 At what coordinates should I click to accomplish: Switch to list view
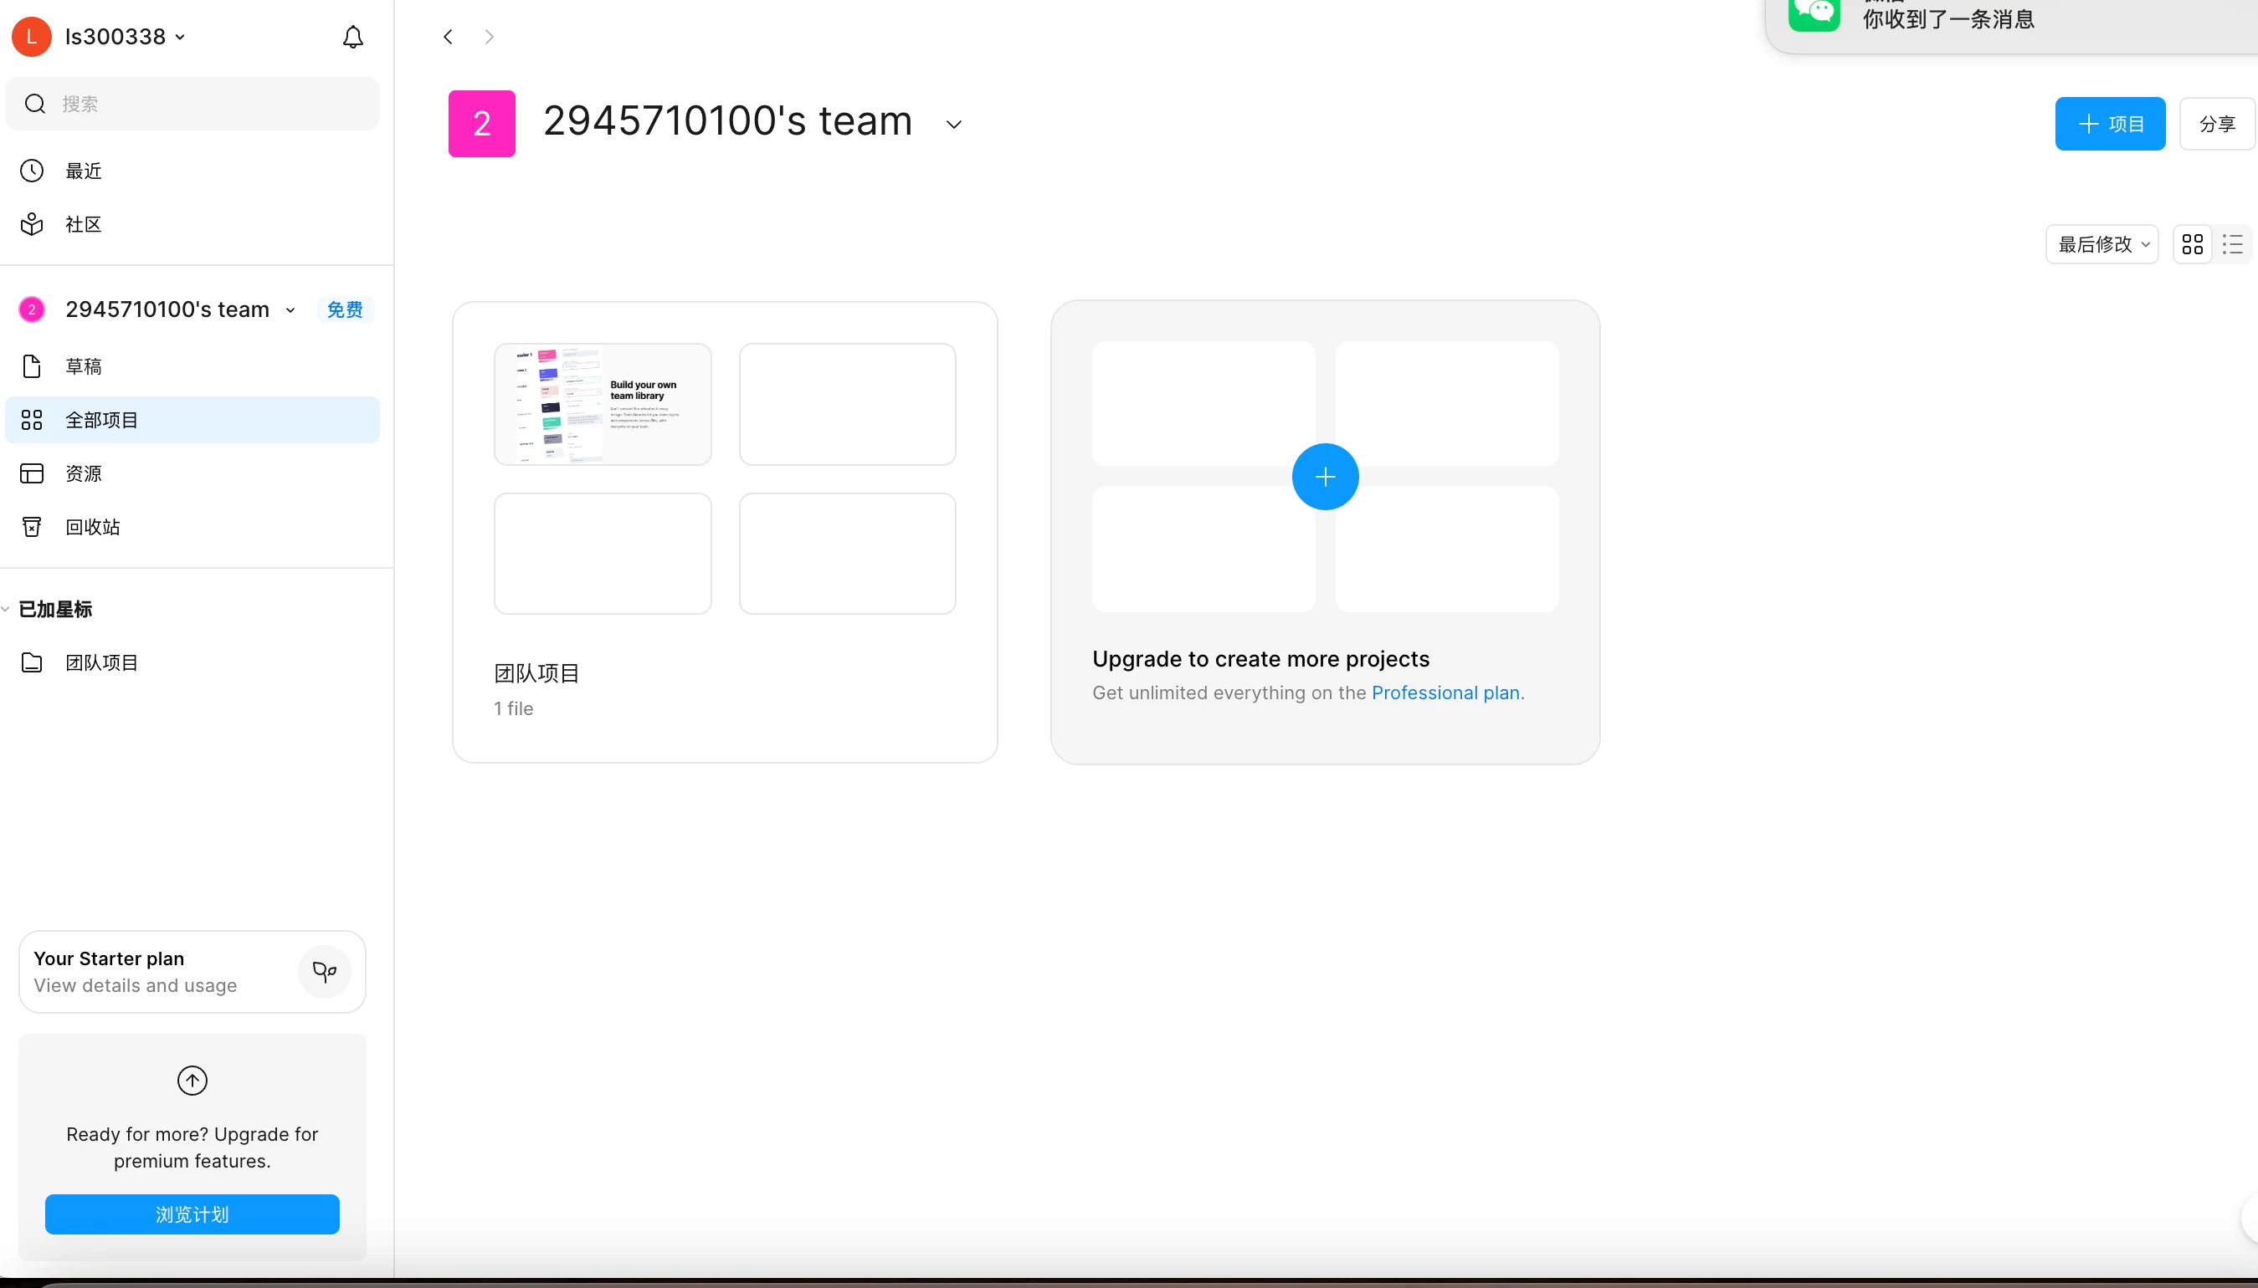click(2231, 244)
